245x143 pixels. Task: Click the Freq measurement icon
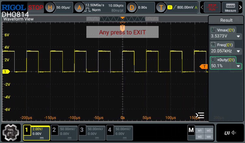pyautogui.click(x=213, y=45)
